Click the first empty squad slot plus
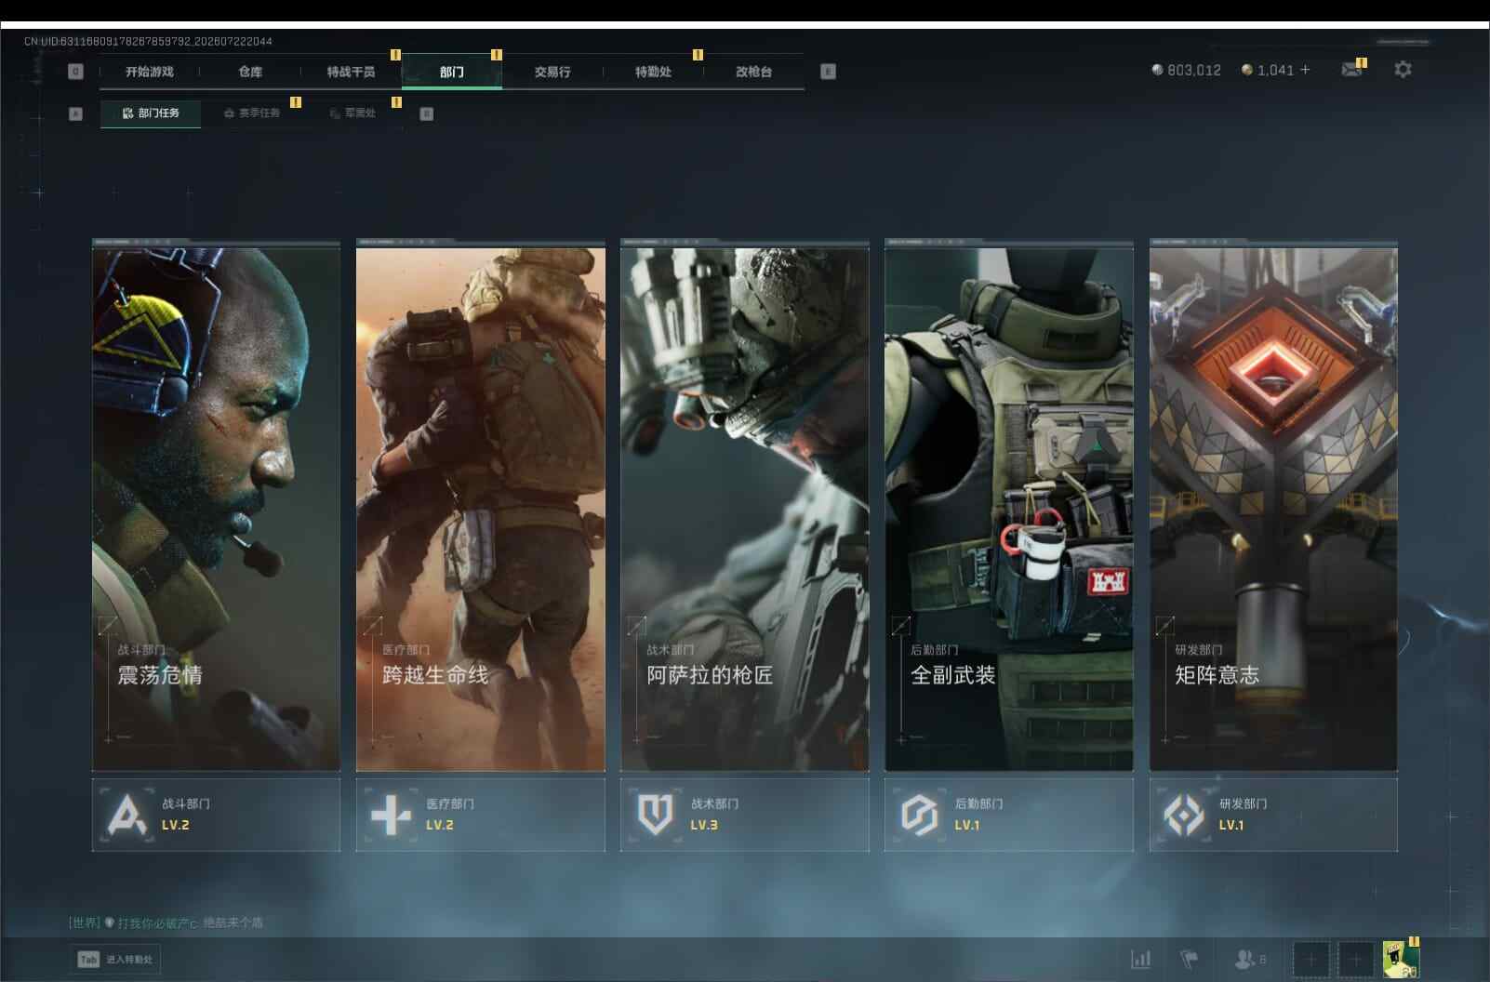This screenshot has width=1490, height=982. coord(1310,959)
